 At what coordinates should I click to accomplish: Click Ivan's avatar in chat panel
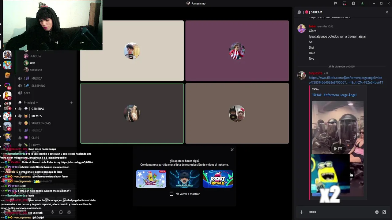click(x=302, y=29)
